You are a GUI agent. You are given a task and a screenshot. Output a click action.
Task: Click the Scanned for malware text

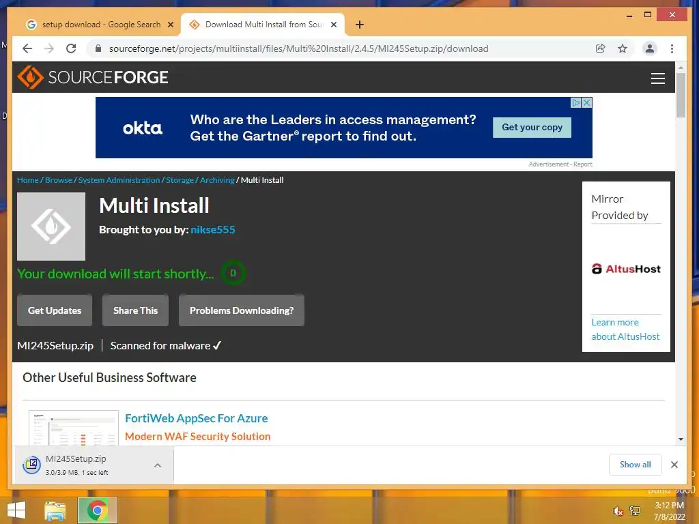pos(160,346)
